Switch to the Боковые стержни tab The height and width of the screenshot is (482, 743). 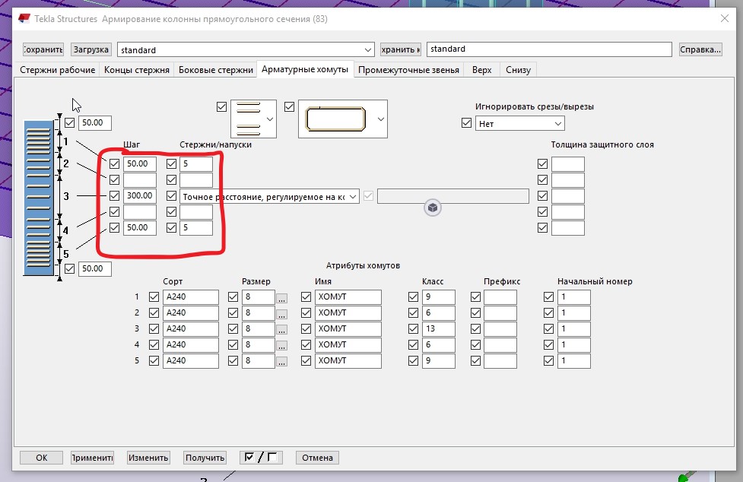pos(215,70)
